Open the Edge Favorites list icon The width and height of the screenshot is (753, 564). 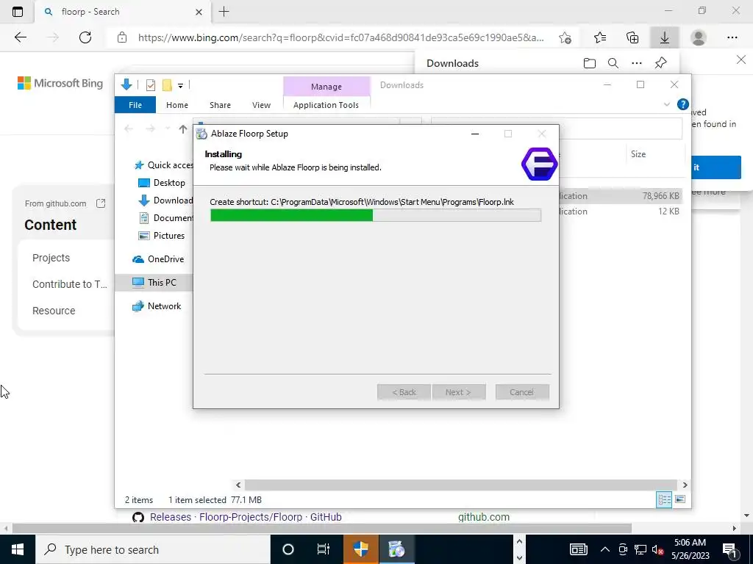click(x=600, y=37)
